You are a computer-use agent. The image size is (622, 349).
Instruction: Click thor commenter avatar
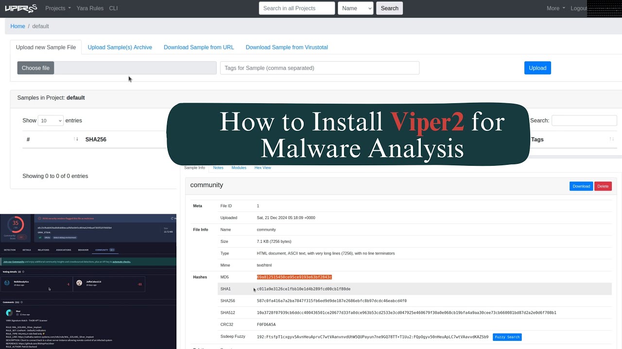pos(9,313)
